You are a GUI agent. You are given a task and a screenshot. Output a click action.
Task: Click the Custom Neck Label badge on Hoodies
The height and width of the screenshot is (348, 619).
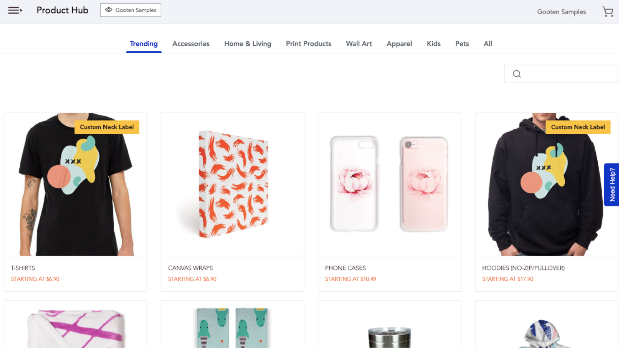point(578,127)
